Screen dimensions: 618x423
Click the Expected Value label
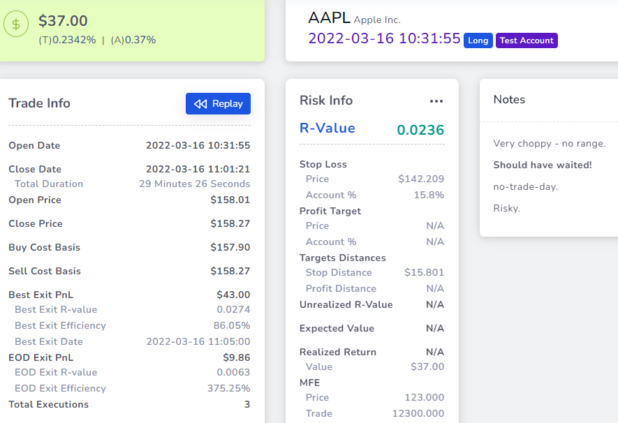(337, 329)
